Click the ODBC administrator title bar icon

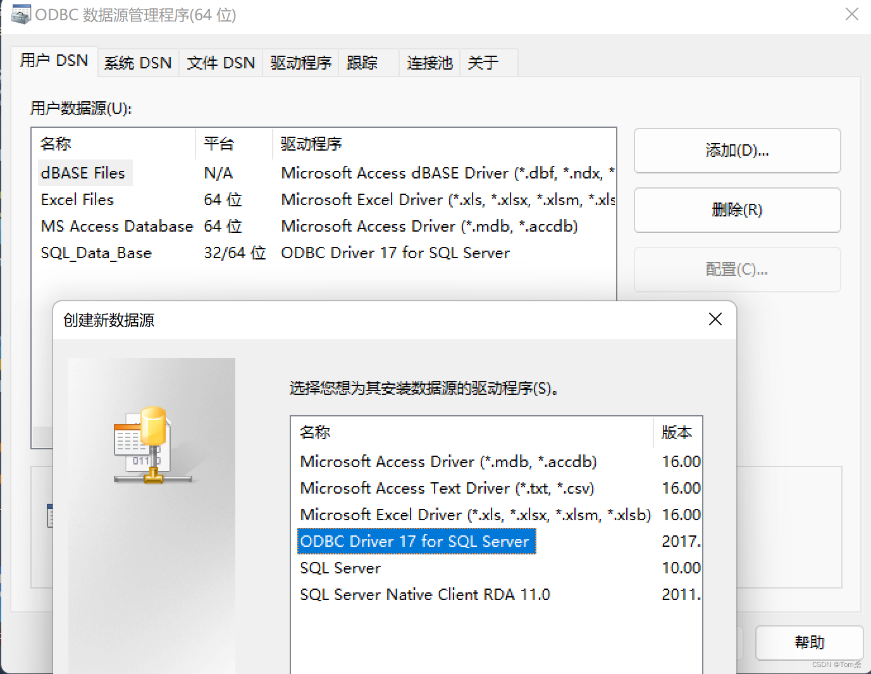click(x=21, y=15)
